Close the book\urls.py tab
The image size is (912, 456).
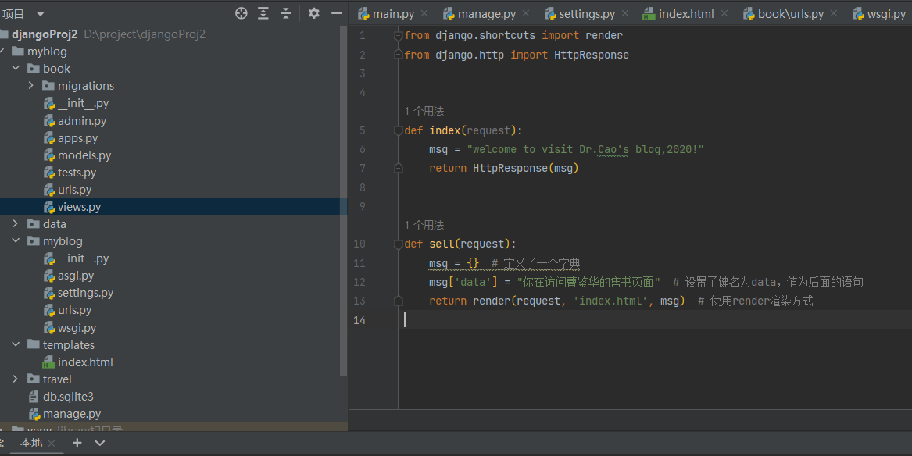(834, 13)
